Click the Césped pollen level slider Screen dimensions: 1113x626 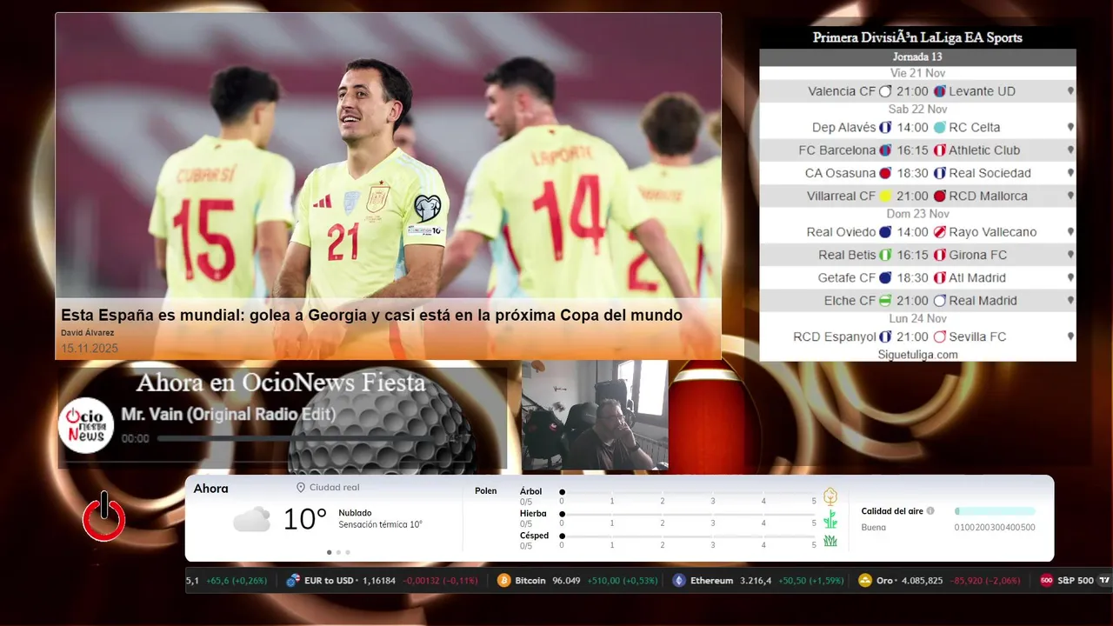(x=688, y=536)
